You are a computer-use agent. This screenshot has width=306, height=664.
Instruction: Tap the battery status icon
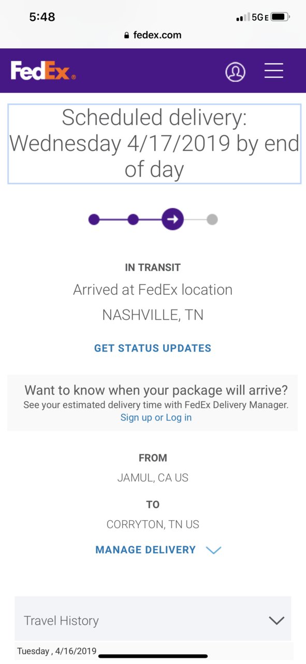click(x=281, y=17)
